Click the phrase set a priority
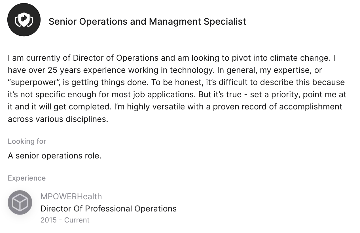Screen dimensions: 360x233 274,94
